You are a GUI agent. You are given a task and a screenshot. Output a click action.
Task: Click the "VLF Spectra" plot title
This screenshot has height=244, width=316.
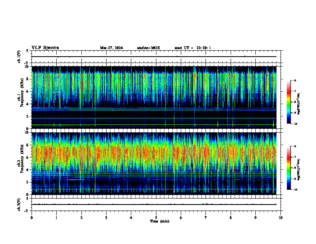(45, 48)
